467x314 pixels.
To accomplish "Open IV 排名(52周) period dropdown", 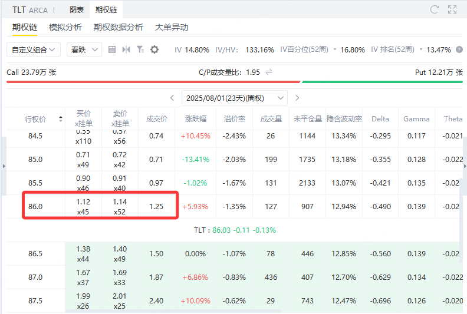I will click(421, 49).
